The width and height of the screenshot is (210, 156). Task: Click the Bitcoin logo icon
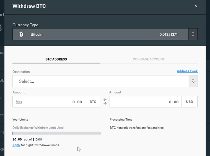pos(21,34)
